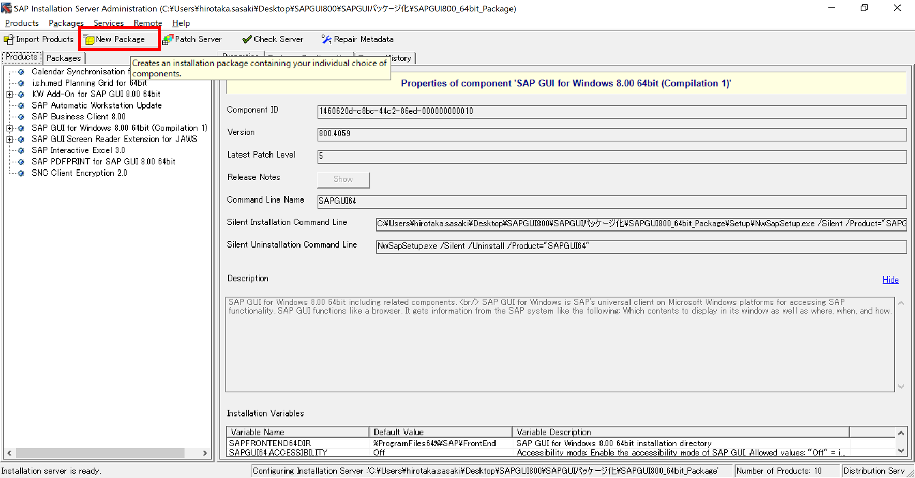Image resolution: width=915 pixels, height=478 pixels.
Task: Click the icon beside SAP PDFPRINT
Action: [x=21, y=162]
